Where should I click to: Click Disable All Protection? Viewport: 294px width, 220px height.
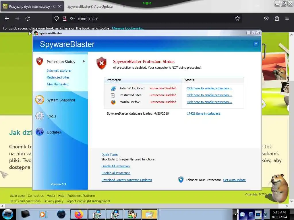pos(116,173)
